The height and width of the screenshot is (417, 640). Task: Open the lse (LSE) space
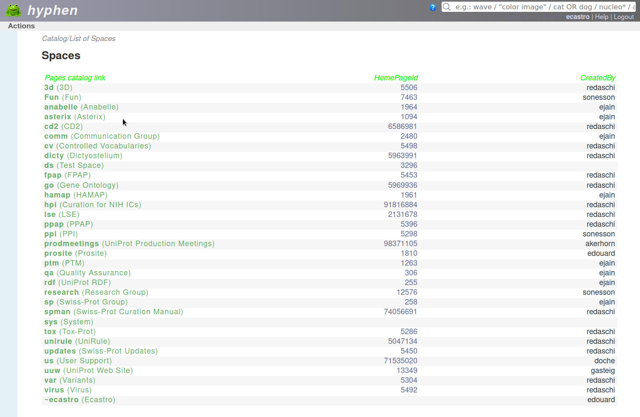62,214
